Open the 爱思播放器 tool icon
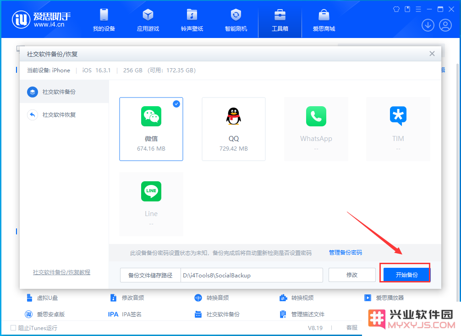The image size is (461, 336). pos(368,298)
